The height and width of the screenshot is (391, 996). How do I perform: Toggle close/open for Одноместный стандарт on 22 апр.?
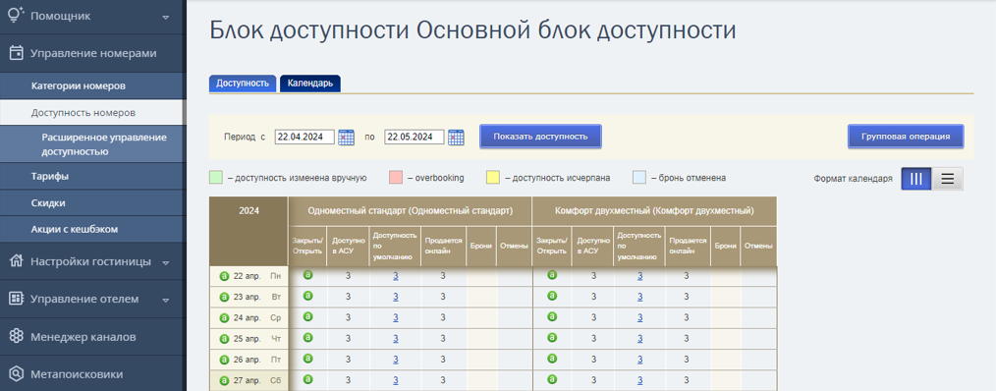tap(308, 275)
